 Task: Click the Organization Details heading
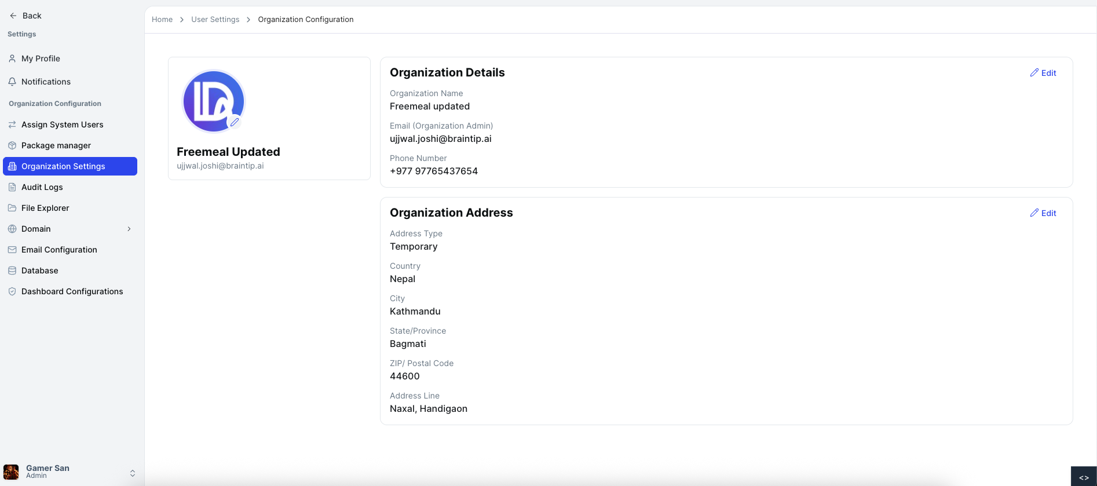click(447, 72)
